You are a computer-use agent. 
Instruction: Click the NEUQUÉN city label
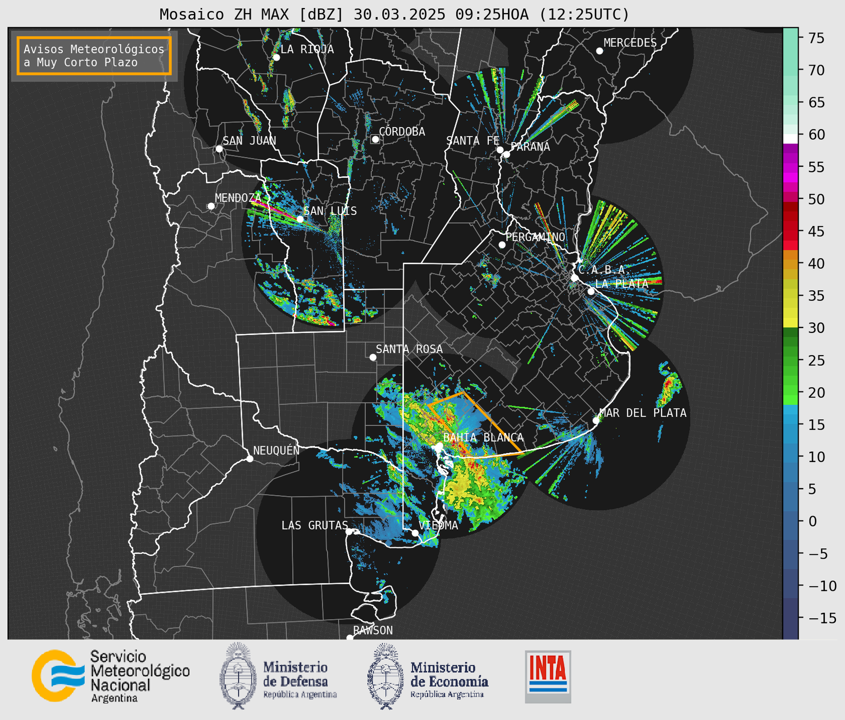point(276,450)
